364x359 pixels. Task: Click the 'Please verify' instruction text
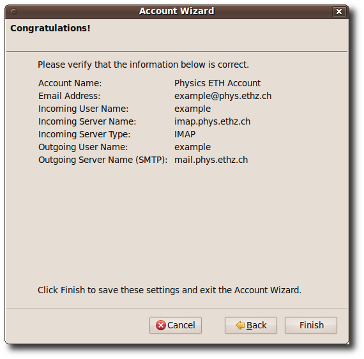(143, 65)
